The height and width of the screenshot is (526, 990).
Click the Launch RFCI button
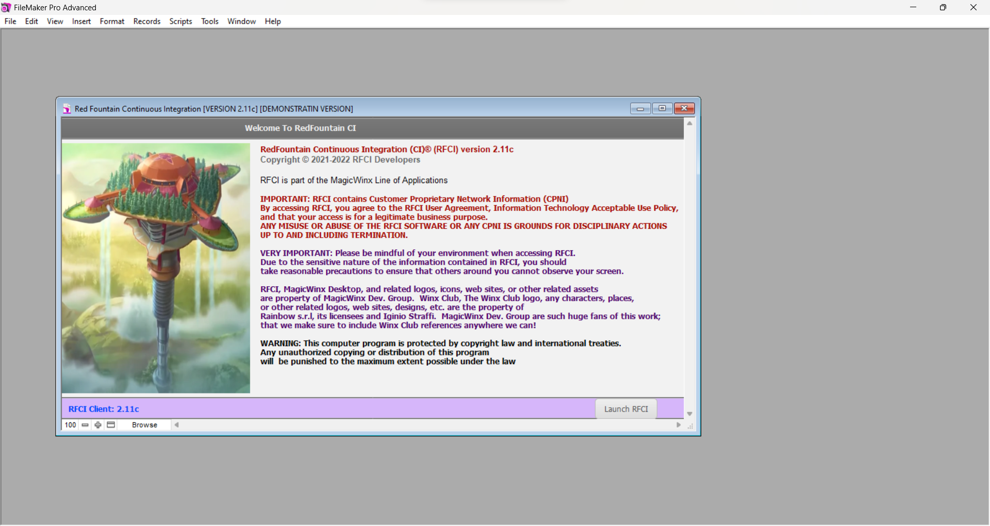[626, 409]
